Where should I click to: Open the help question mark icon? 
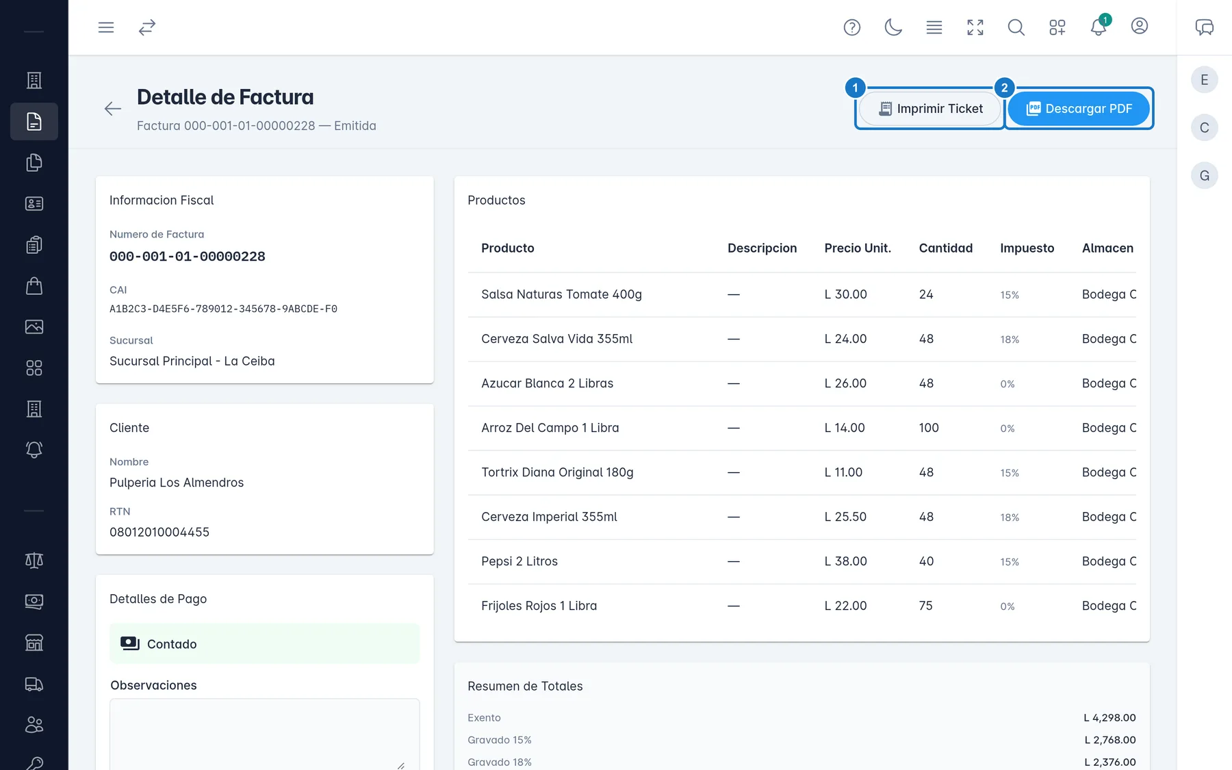[852, 27]
